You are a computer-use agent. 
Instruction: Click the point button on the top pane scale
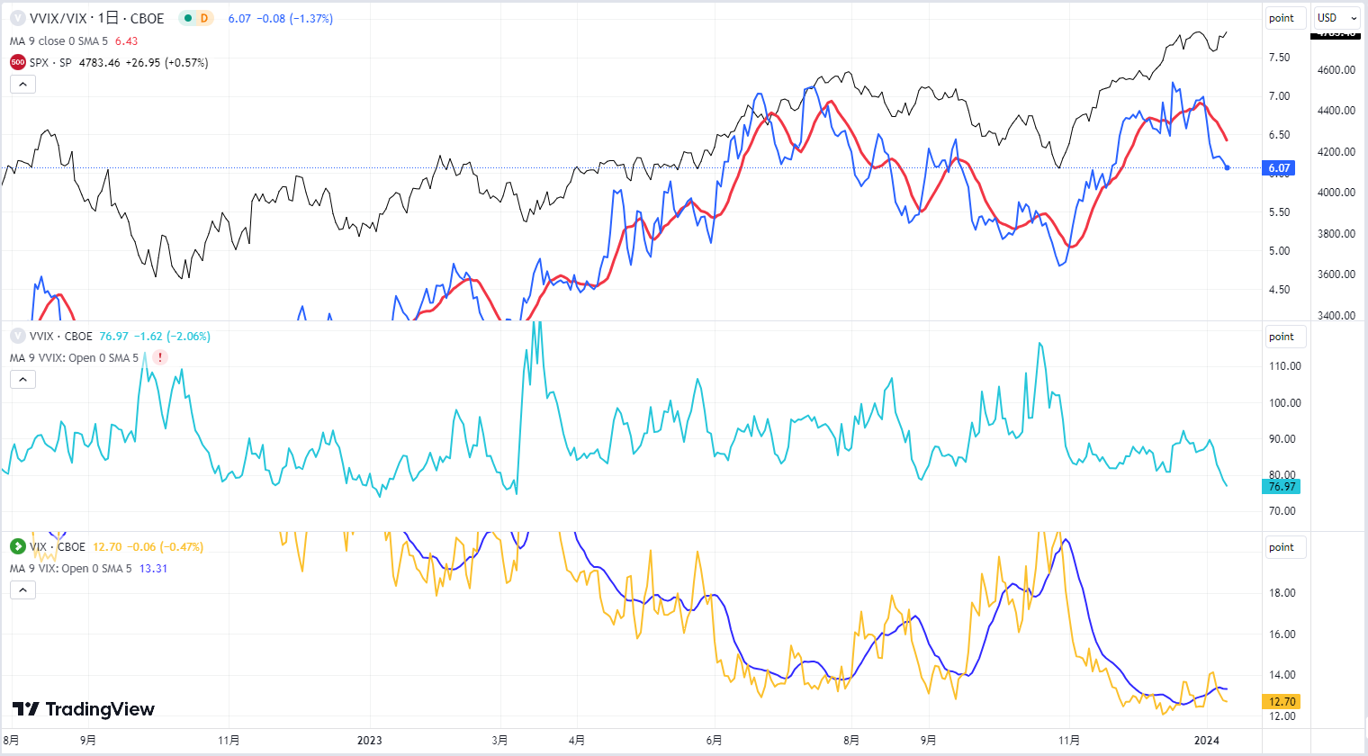[x=1282, y=18]
